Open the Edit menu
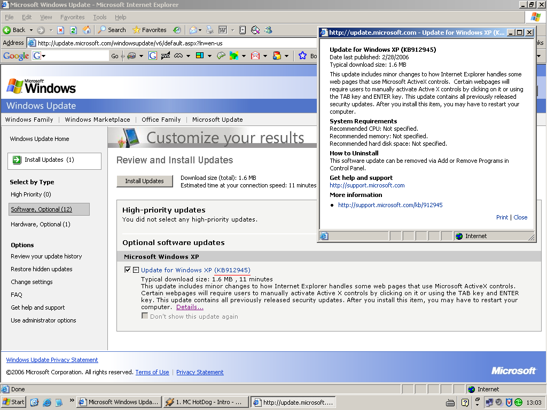547x410 pixels. [x=27, y=17]
